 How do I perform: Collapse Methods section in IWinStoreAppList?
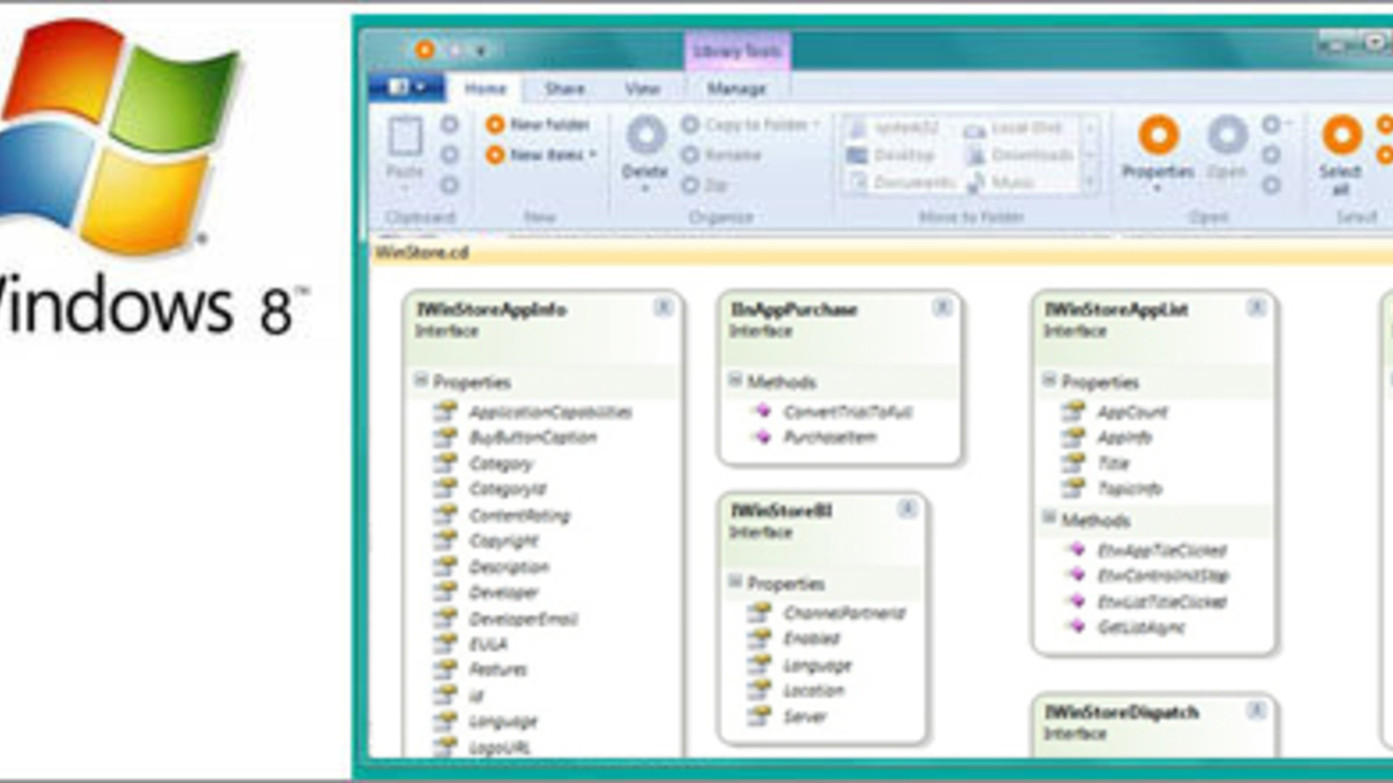coord(1050,518)
